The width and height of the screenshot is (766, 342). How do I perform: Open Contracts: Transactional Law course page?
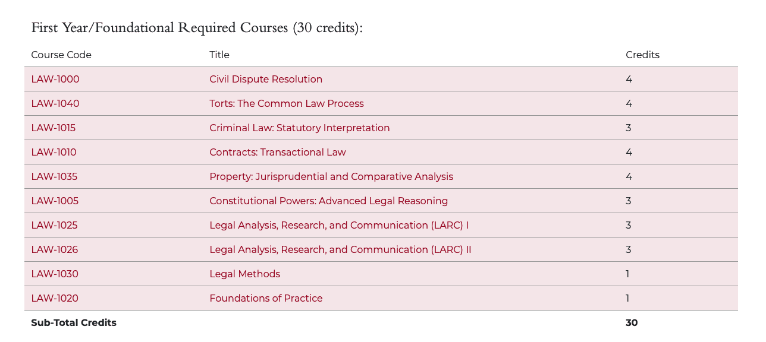coord(277,153)
